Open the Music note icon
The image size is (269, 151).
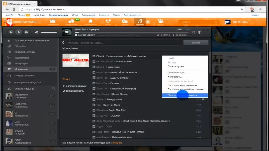[x=140, y=21]
